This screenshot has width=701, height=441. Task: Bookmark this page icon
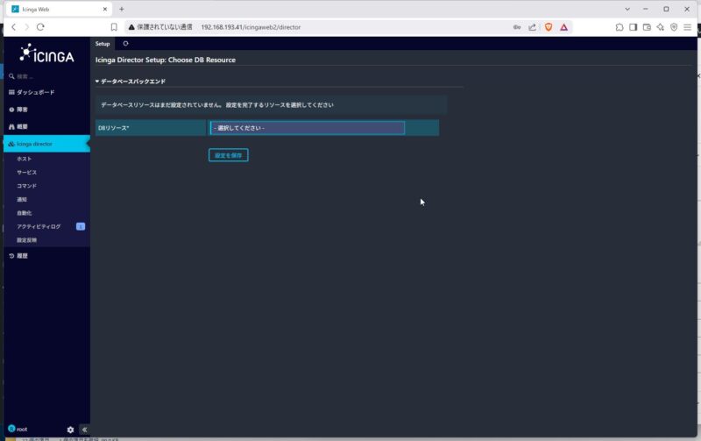click(x=114, y=27)
